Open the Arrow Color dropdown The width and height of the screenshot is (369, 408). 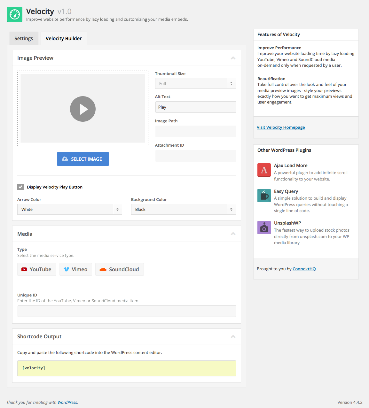pos(70,209)
